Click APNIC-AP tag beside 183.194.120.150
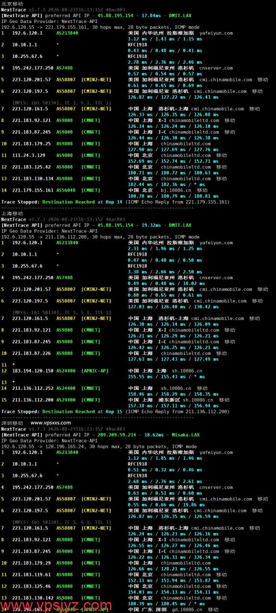This screenshot has width=276, height=613. coord(96,371)
